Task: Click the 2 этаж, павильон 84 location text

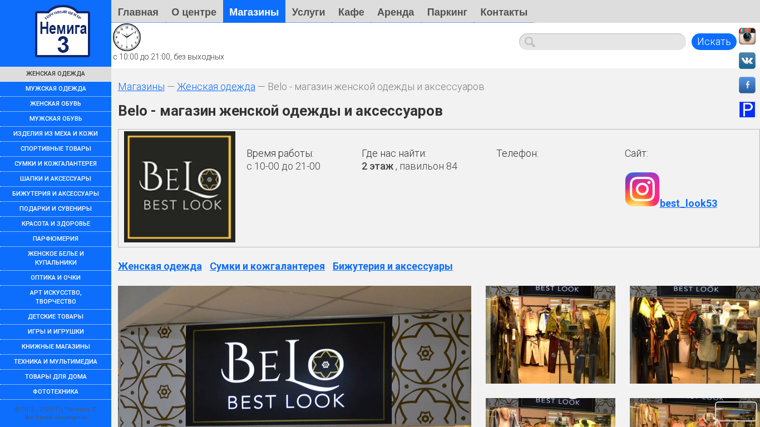Action: (409, 166)
